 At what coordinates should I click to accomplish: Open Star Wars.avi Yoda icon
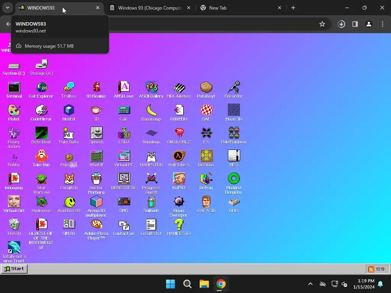pyautogui.click(x=41, y=184)
